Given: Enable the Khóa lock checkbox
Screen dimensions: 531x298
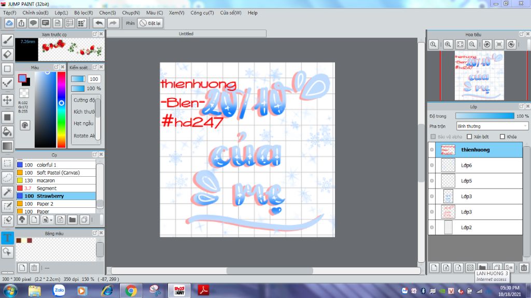Looking at the screenshot, I should tap(502, 136).
